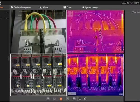Image resolution: width=140 pixels, height=102 pixels.
Task: Select the circuit breakers visible-light feed
Action: coord(38,75)
